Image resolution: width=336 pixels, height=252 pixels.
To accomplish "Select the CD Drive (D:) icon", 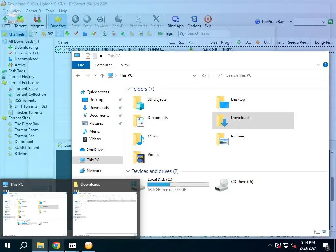I will pyautogui.click(x=221, y=185).
